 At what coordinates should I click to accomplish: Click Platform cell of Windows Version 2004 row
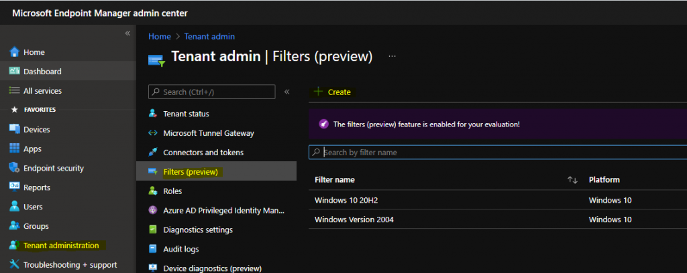[611, 219]
